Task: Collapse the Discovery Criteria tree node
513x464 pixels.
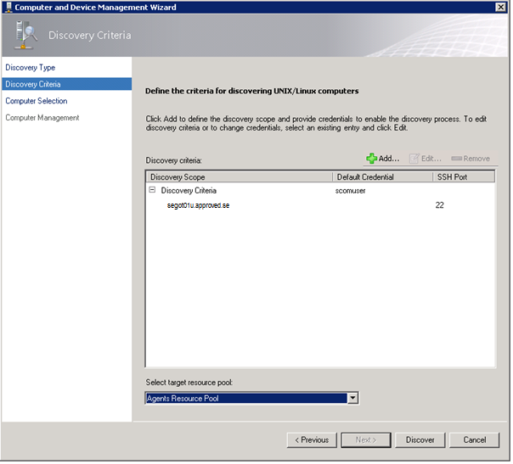Action: 152,191
